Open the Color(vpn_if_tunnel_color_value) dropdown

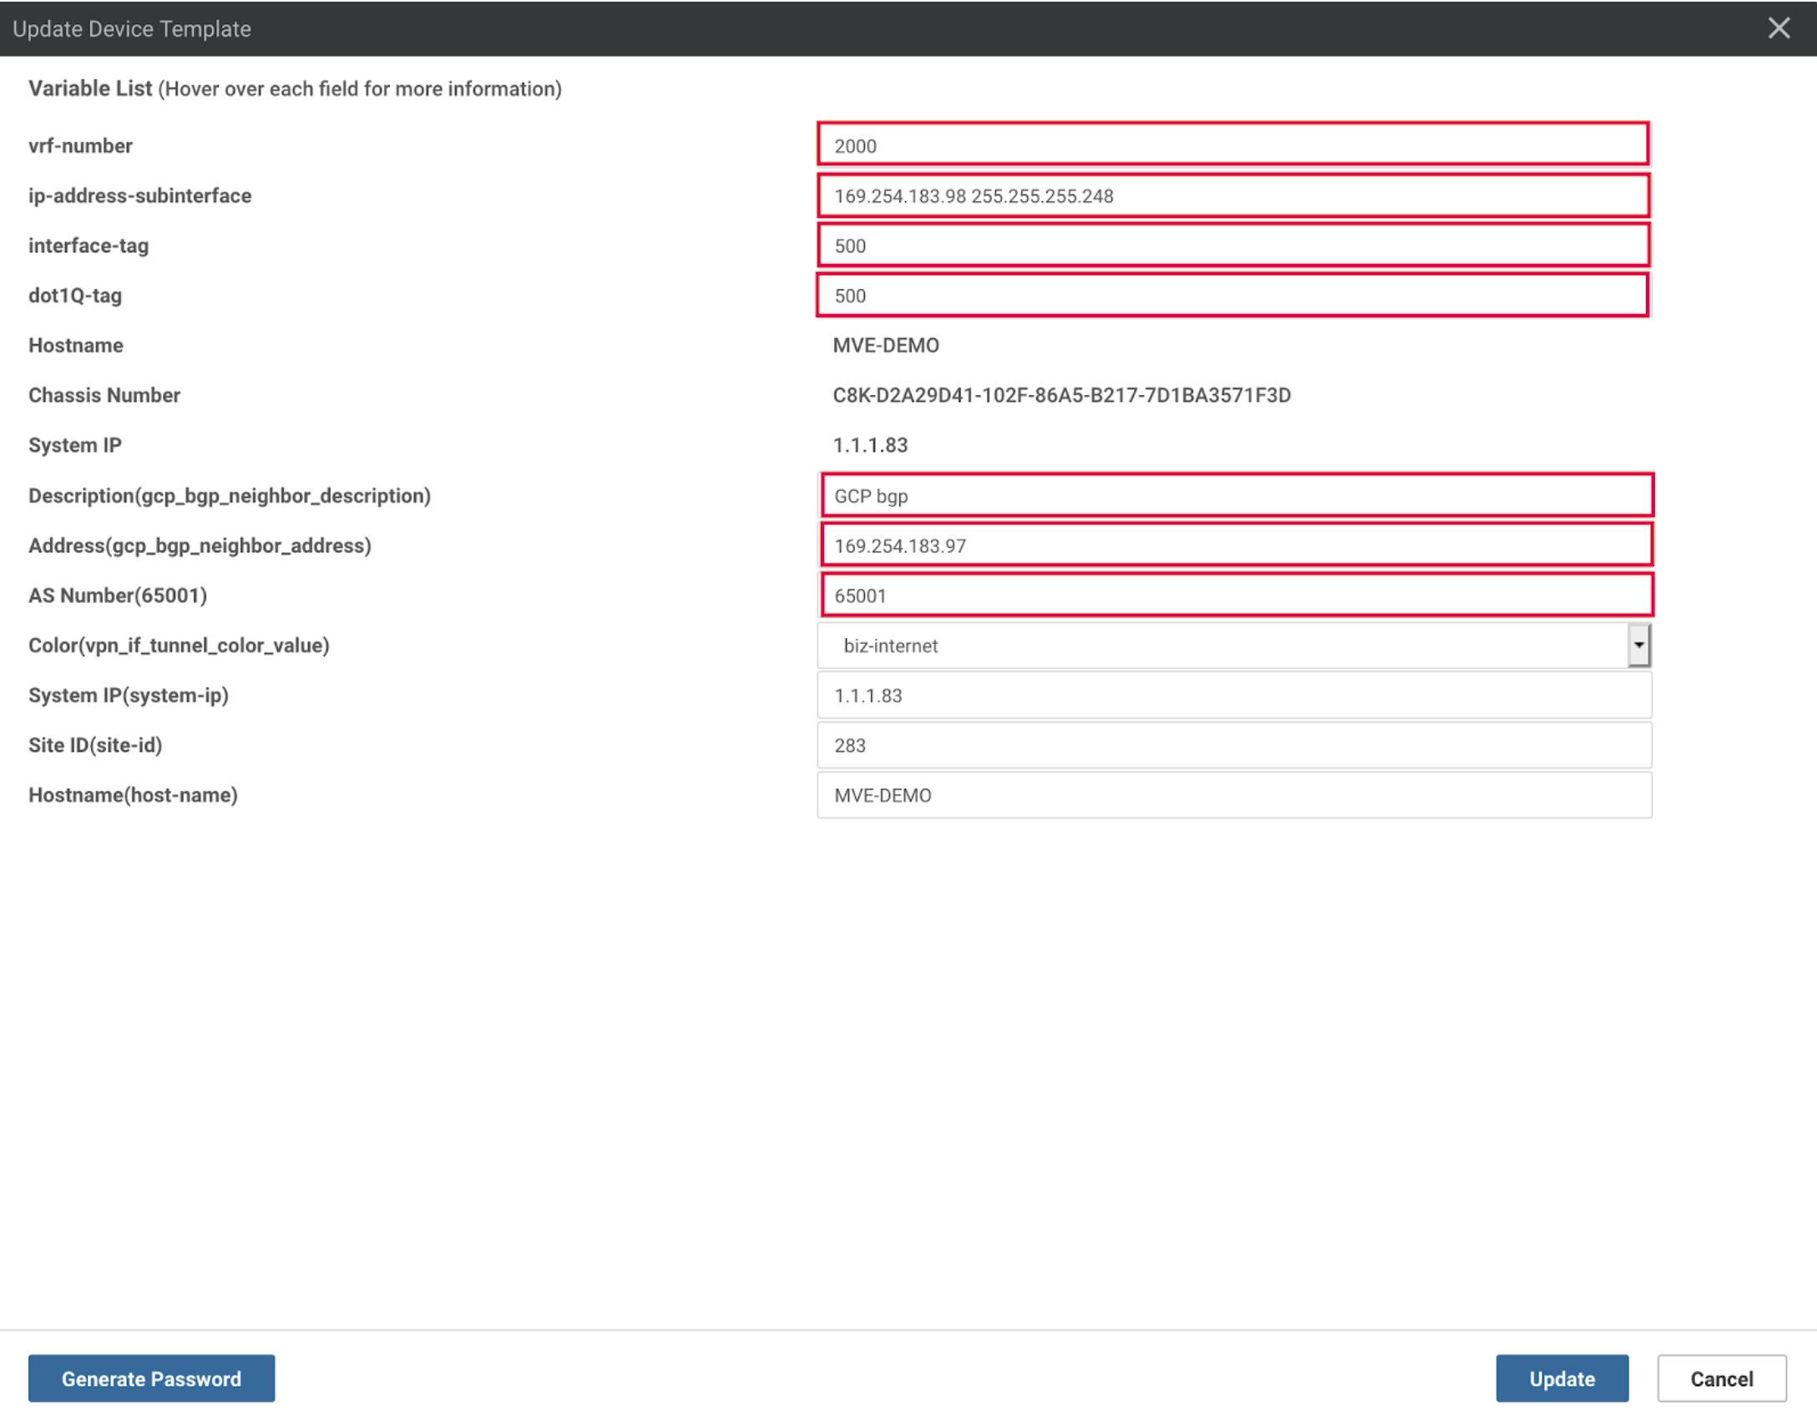[x=1638, y=645]
